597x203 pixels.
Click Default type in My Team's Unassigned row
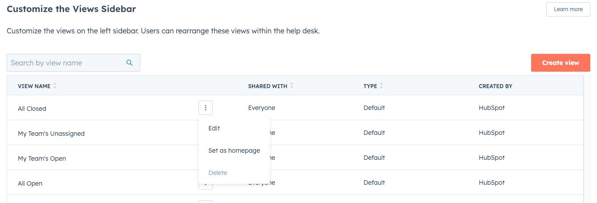click(374, 133)
